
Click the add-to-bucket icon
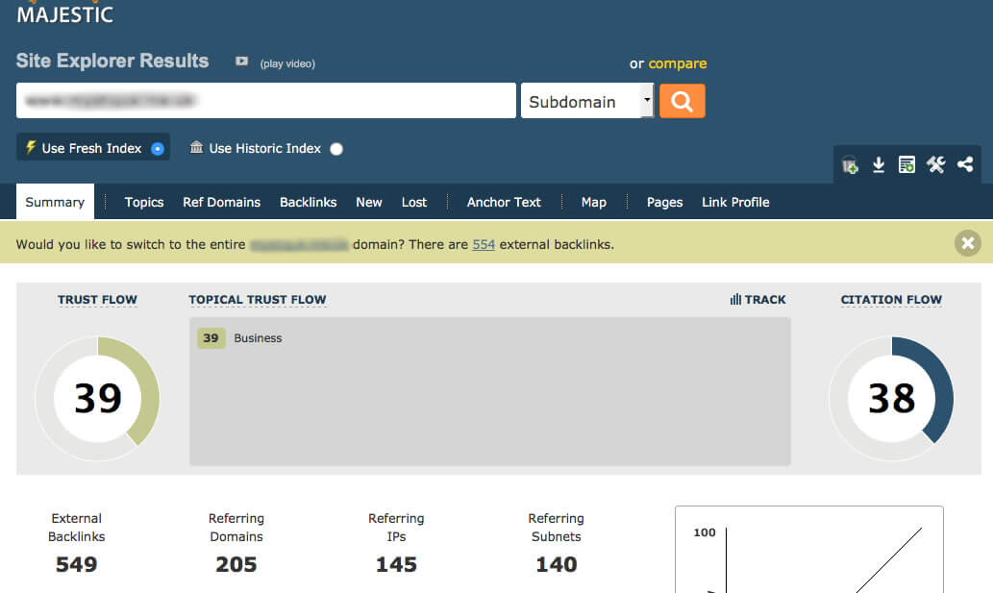click(850, 165)
